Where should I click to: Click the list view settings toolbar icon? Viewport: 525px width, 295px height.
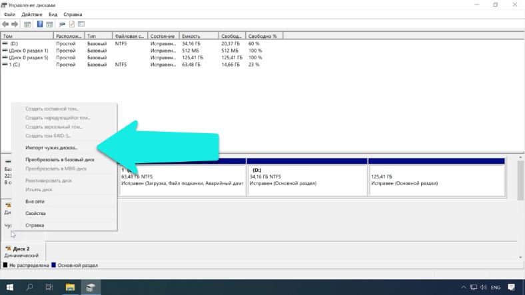pos(81,24)
